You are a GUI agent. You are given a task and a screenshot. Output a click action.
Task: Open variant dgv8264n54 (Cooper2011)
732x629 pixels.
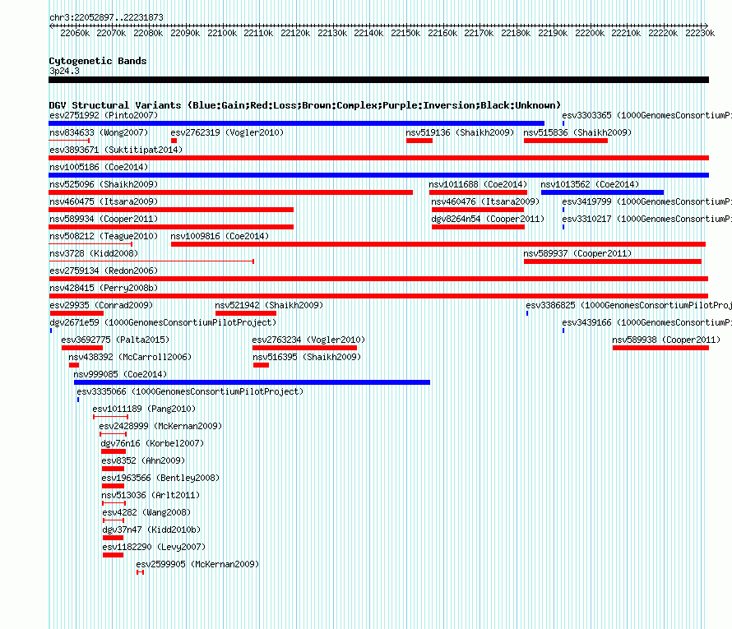488,219
